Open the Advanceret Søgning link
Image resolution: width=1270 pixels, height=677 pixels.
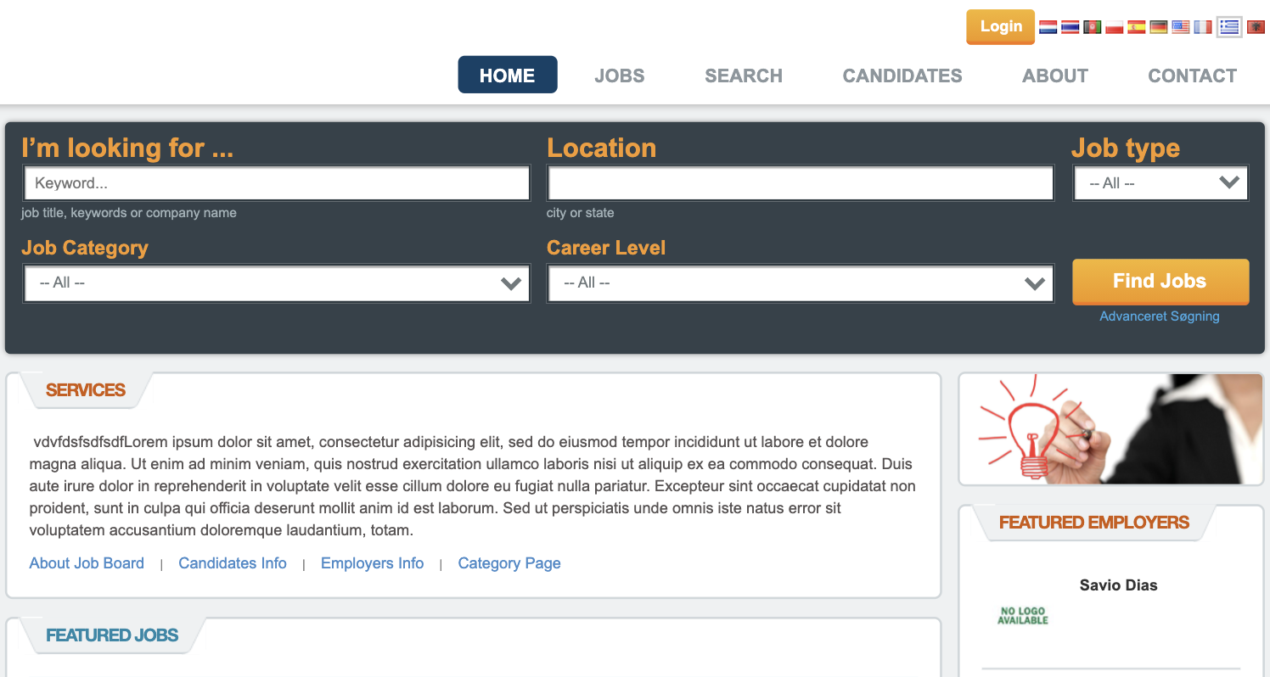click(x=1160, y=316)
